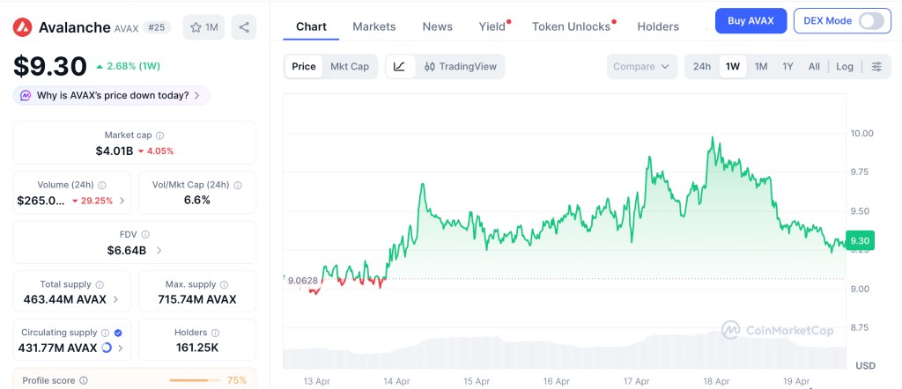Switch to the Markets tab
Screen dimensions: 902x389
tap(373, 26)
